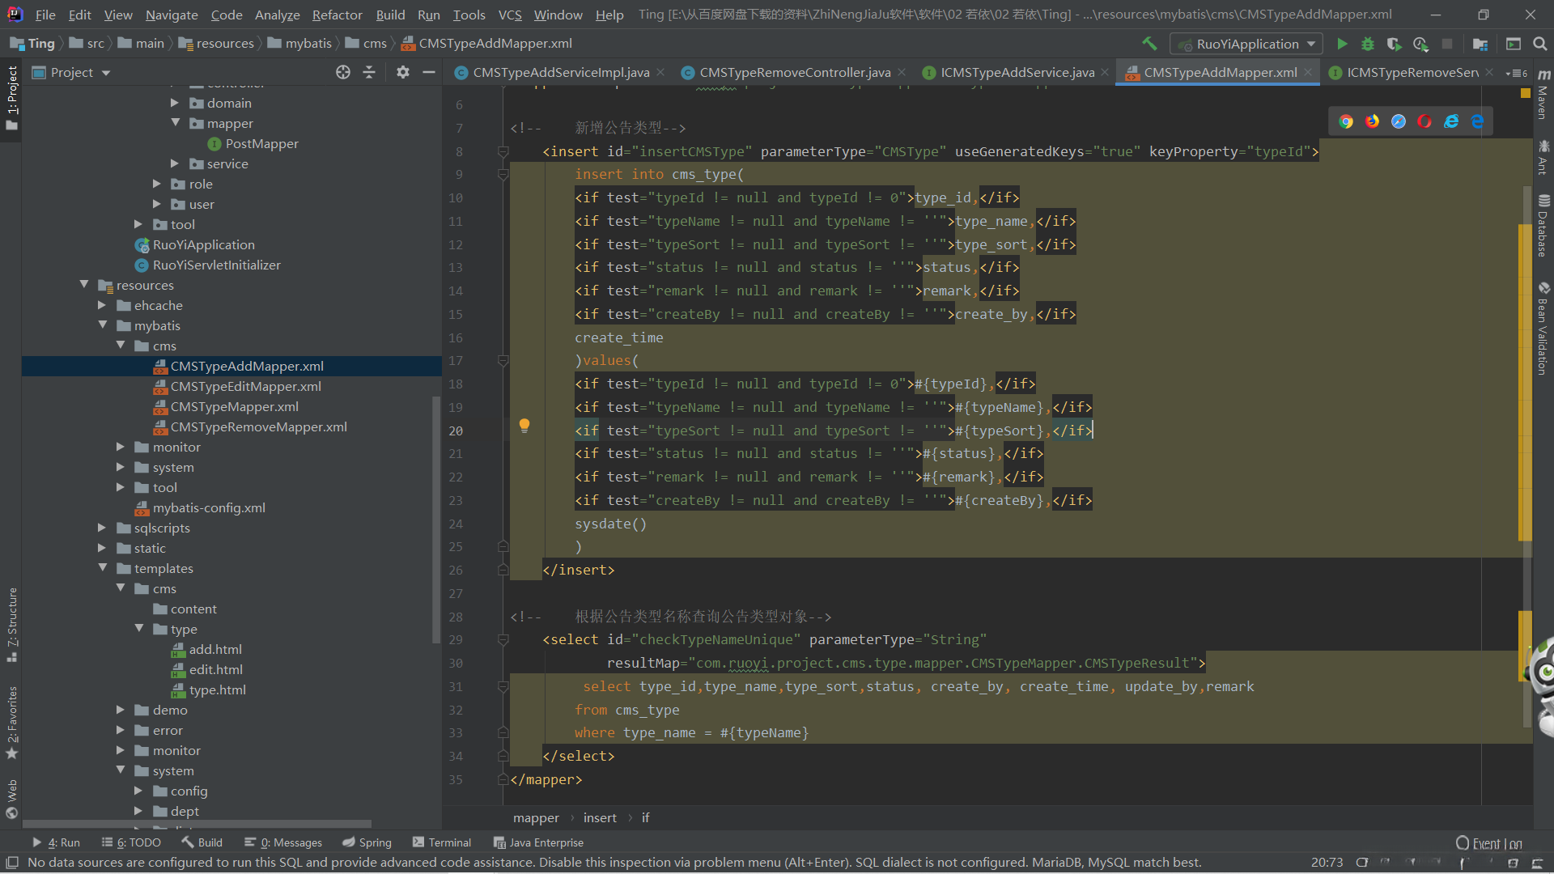Screen dimensions: 1554x874
Task: Start a debug session with the bug icon
Action: (1368, 44)
